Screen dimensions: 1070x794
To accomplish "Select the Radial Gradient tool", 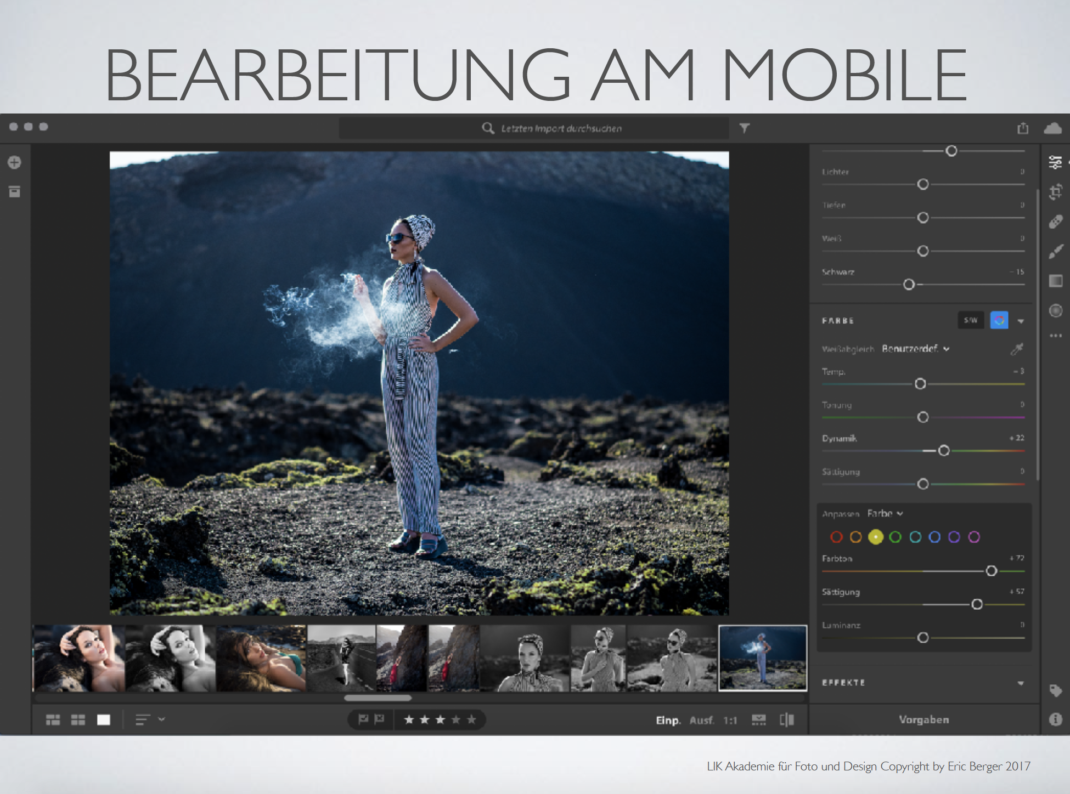I will [1055, 311].
